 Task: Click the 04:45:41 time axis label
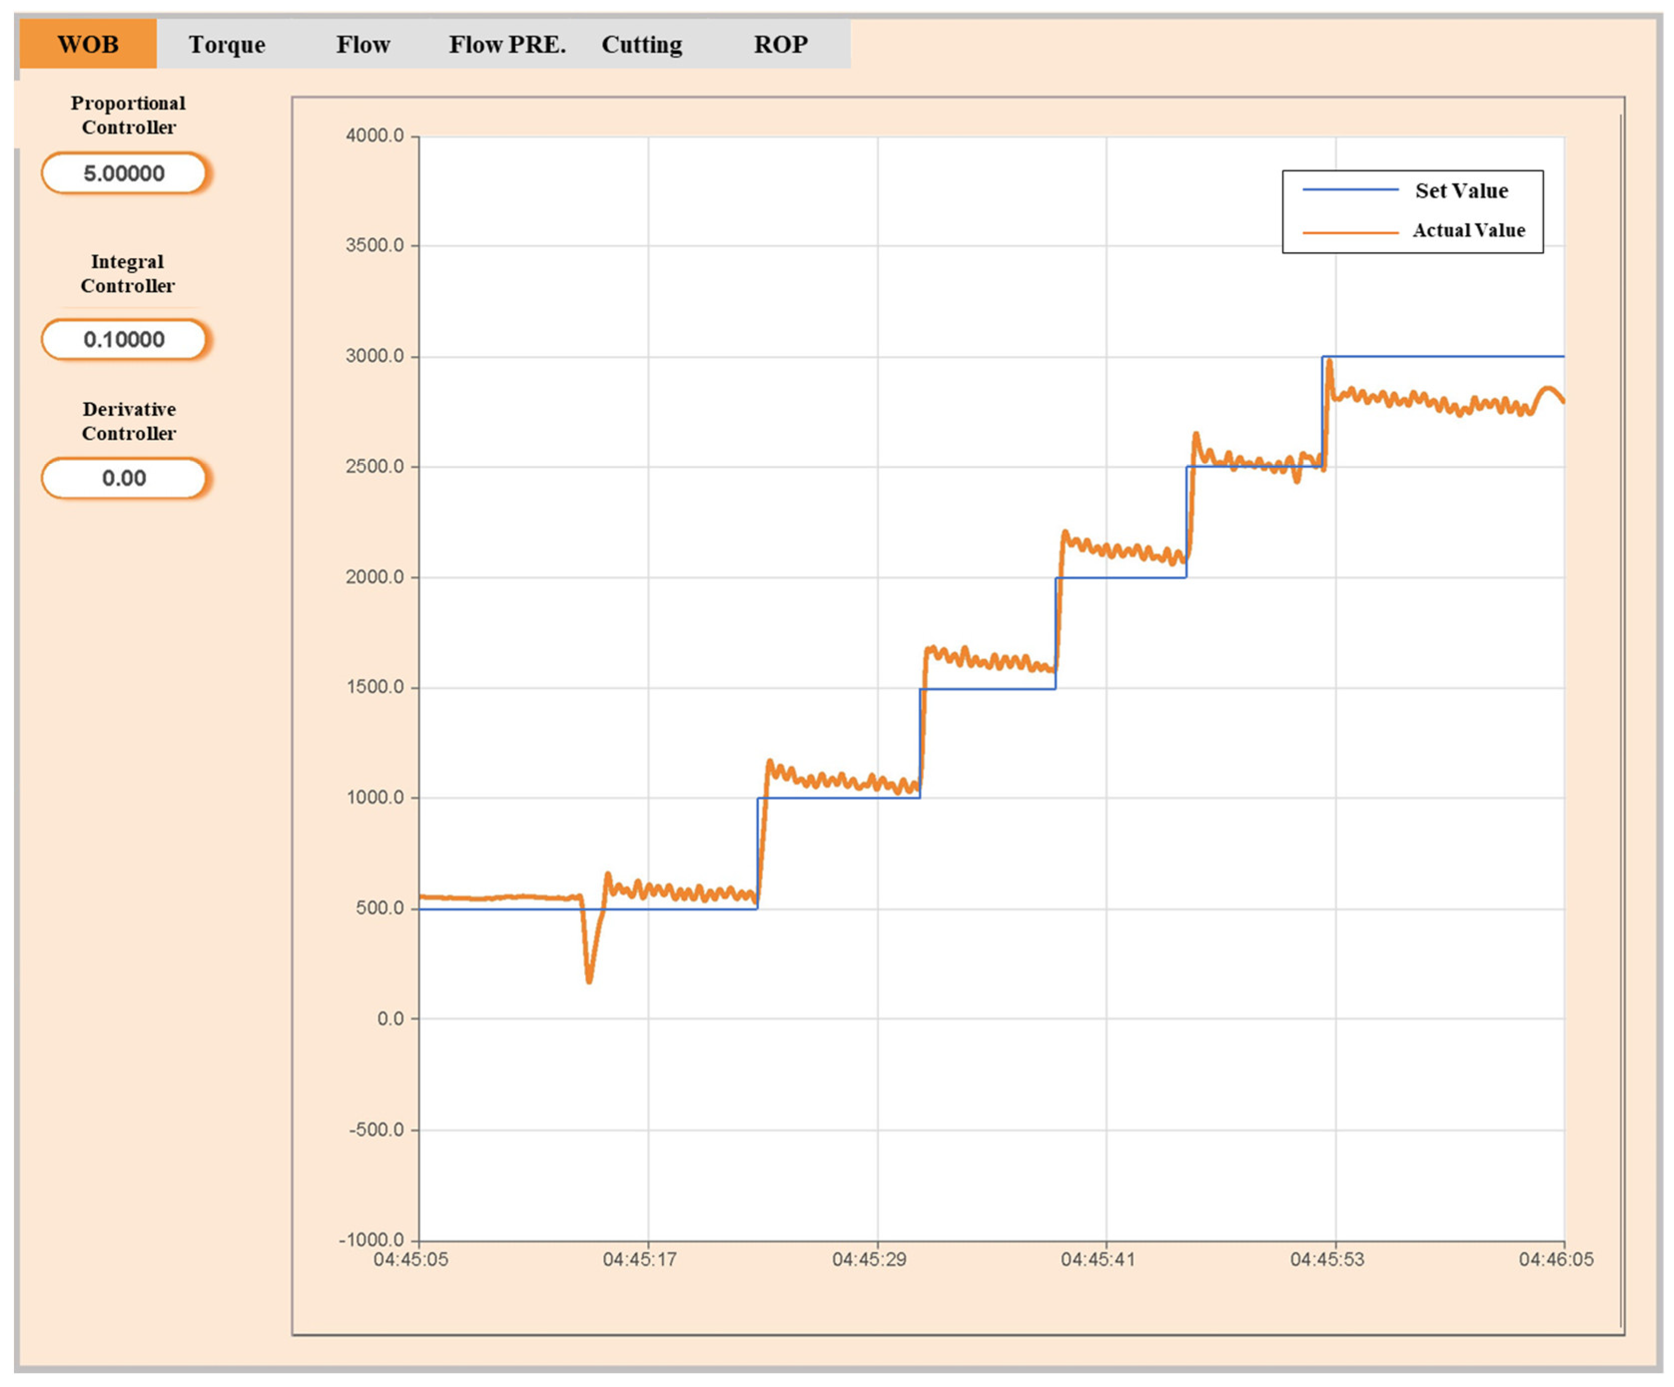pos(1098,1260)
